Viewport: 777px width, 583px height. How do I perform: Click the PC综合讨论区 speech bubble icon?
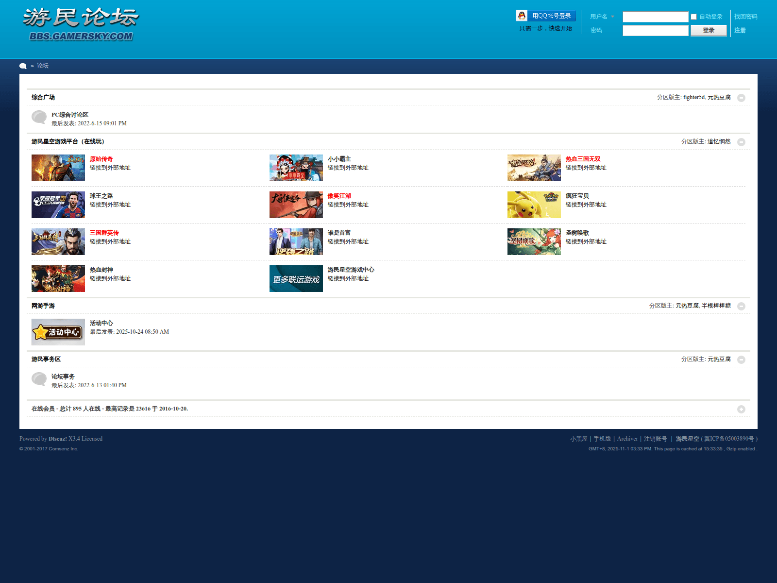pos(39,117)
